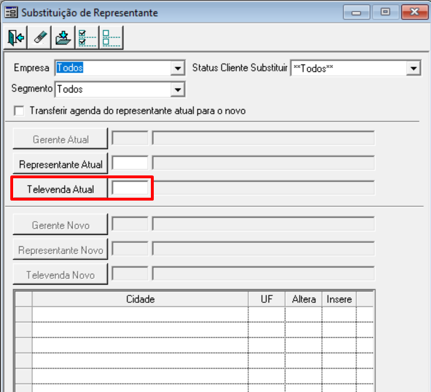The width and height of the screenshot is (431, 392).
Task: Click the Altera column header
Action: (304, 299)
